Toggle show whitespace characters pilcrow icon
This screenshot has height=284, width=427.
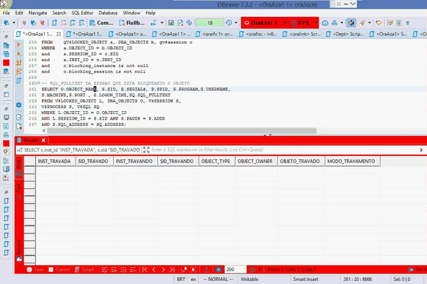pyautogui.click(x=408, y=23)
